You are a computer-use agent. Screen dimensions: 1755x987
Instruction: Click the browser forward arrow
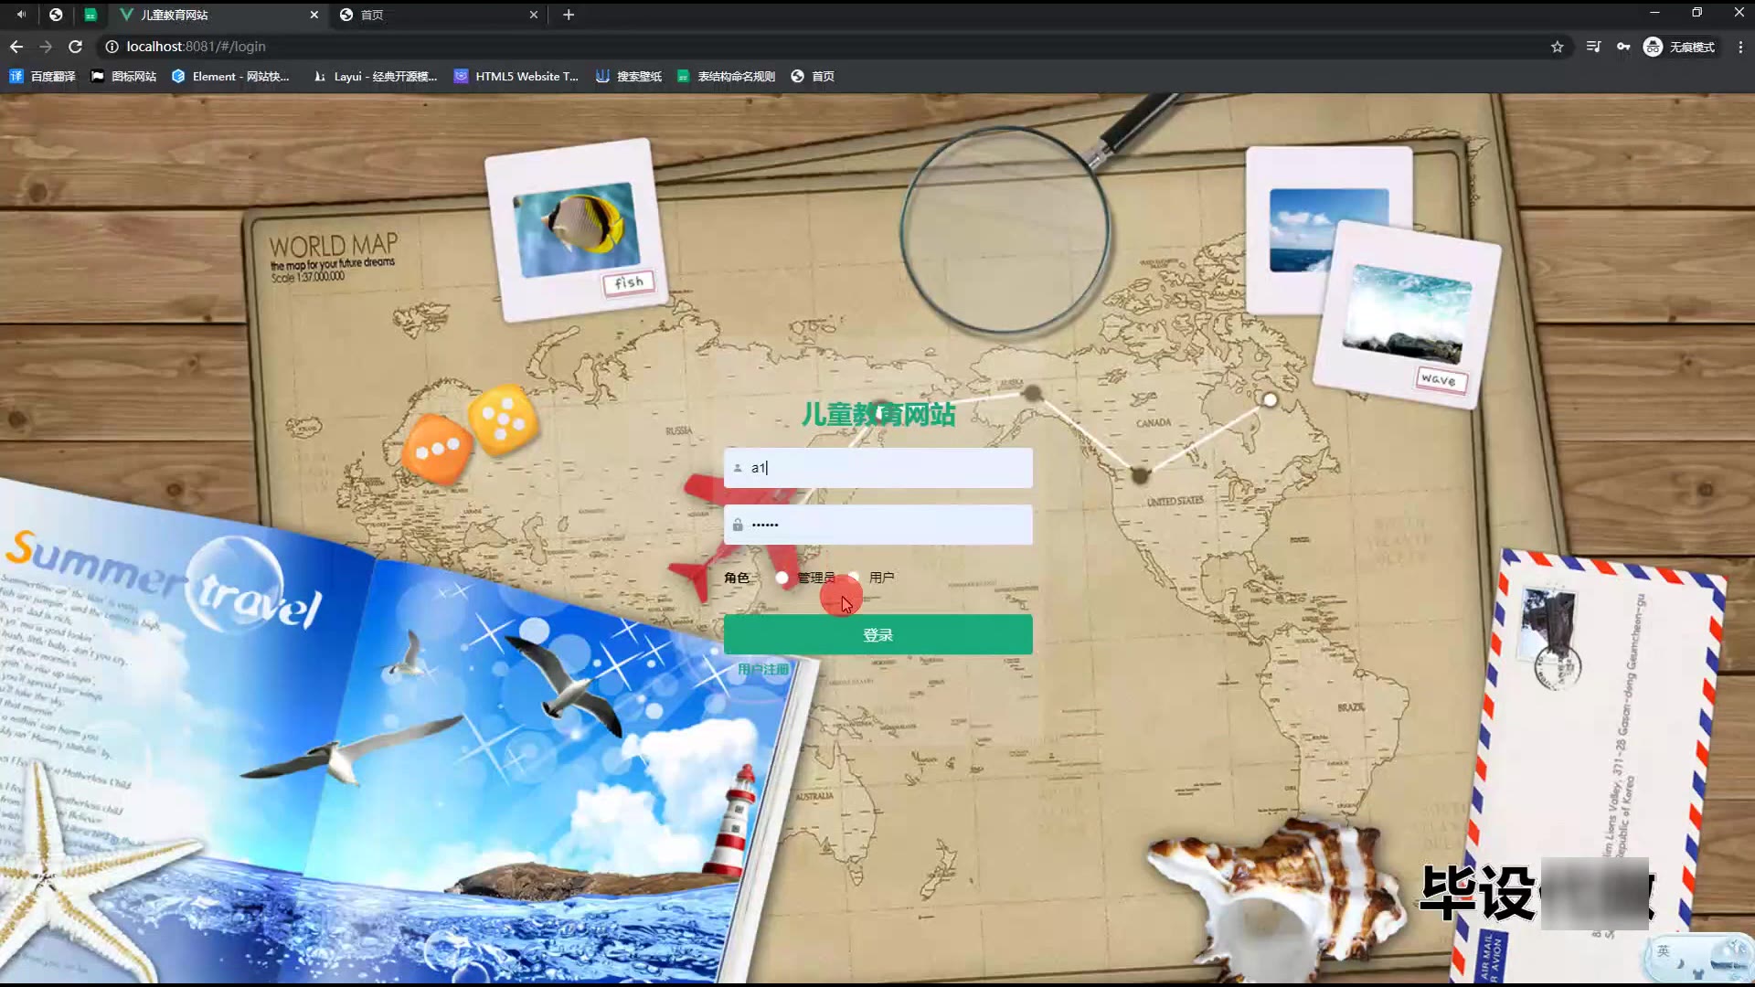(46, 47)
